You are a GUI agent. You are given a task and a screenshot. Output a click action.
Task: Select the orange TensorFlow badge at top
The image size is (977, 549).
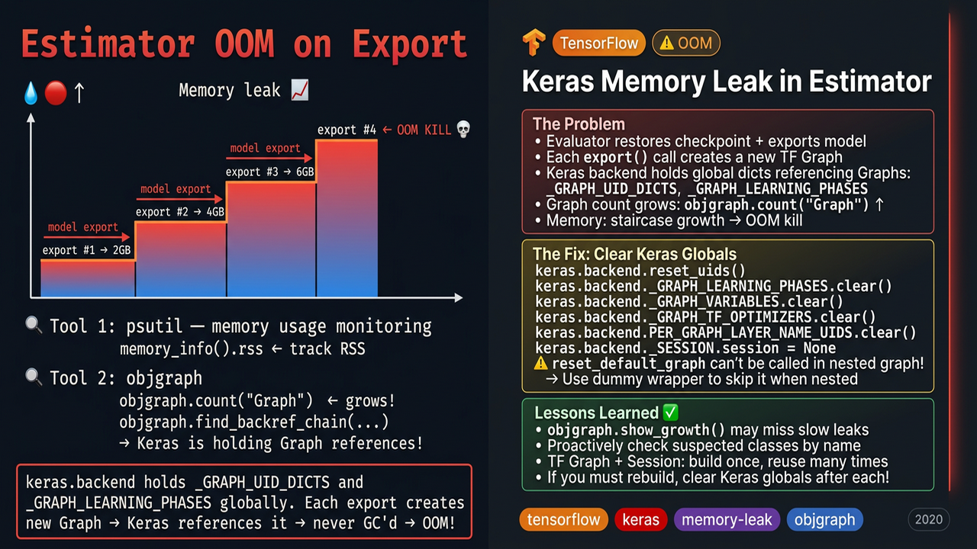click(x=599, y=43)
